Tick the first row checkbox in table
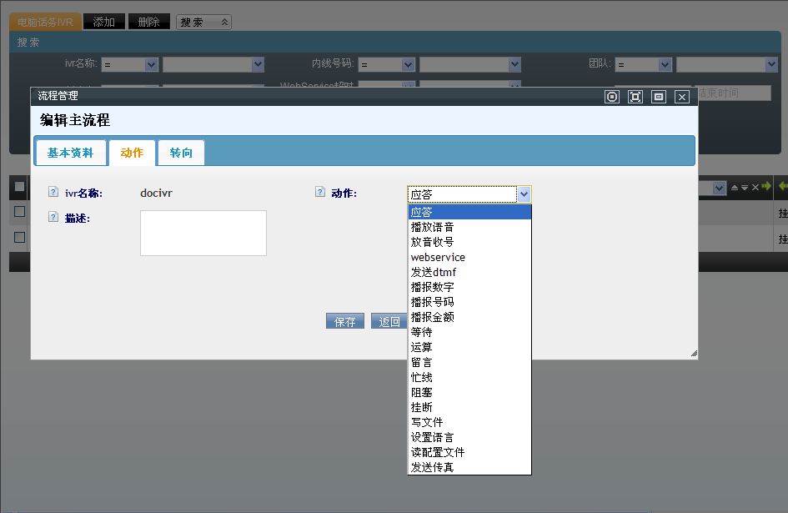This screenshot has width=788, height=513. [19, 212]
